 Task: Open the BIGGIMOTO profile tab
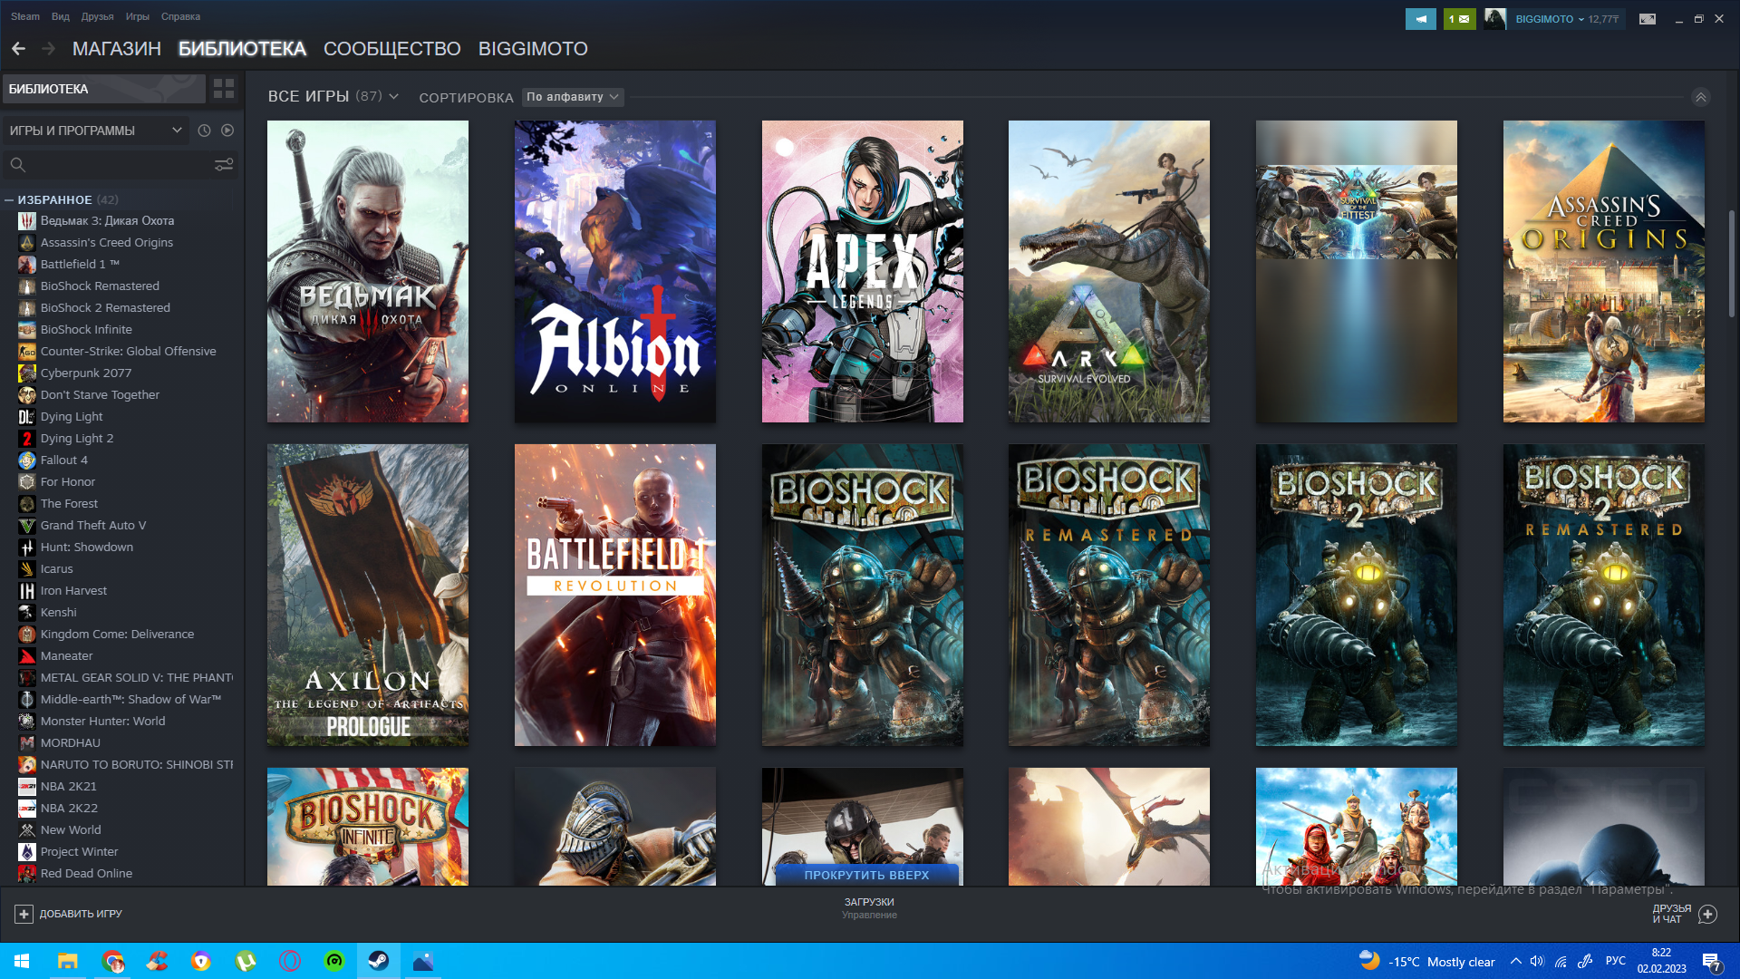[x=533, y=49]
